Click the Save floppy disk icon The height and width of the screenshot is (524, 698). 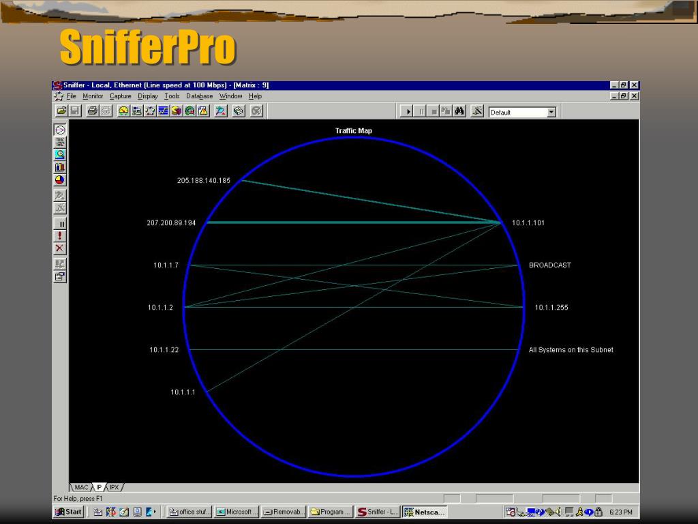(75, 111)
